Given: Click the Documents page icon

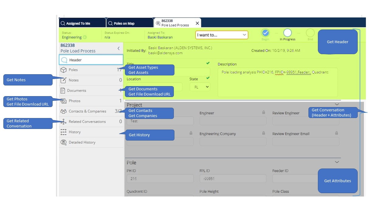Looking at the screenshot, I should click(63, 91).
